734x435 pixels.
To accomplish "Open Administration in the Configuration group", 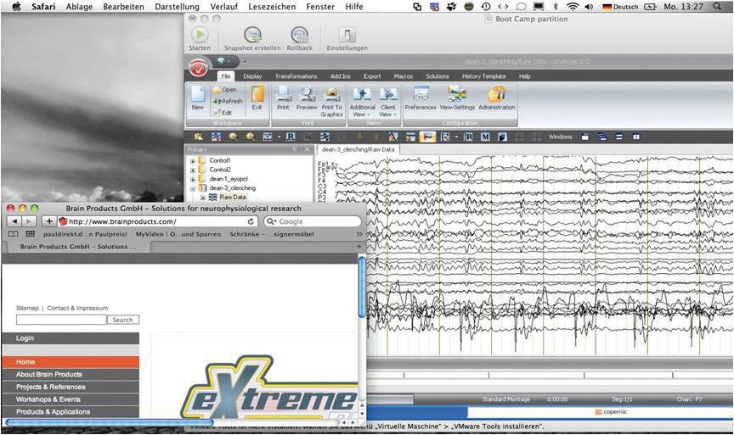I will click(x=497, y=94).
